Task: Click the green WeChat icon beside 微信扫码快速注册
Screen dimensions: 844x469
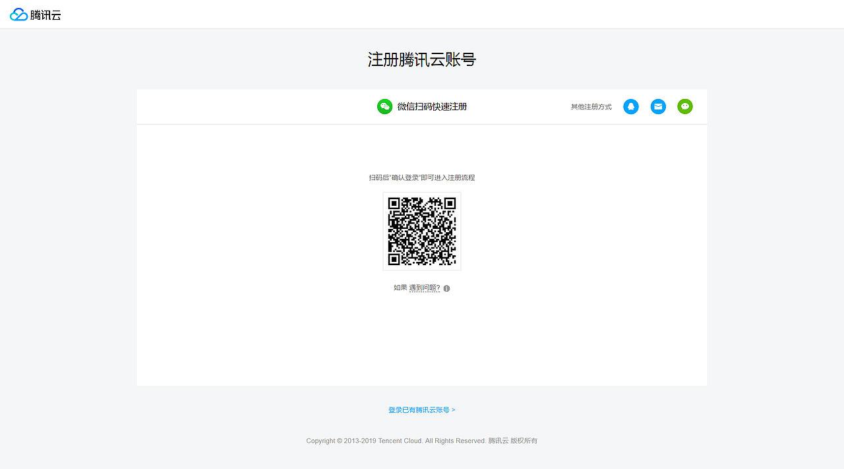Action: click(x=384, y=106)
